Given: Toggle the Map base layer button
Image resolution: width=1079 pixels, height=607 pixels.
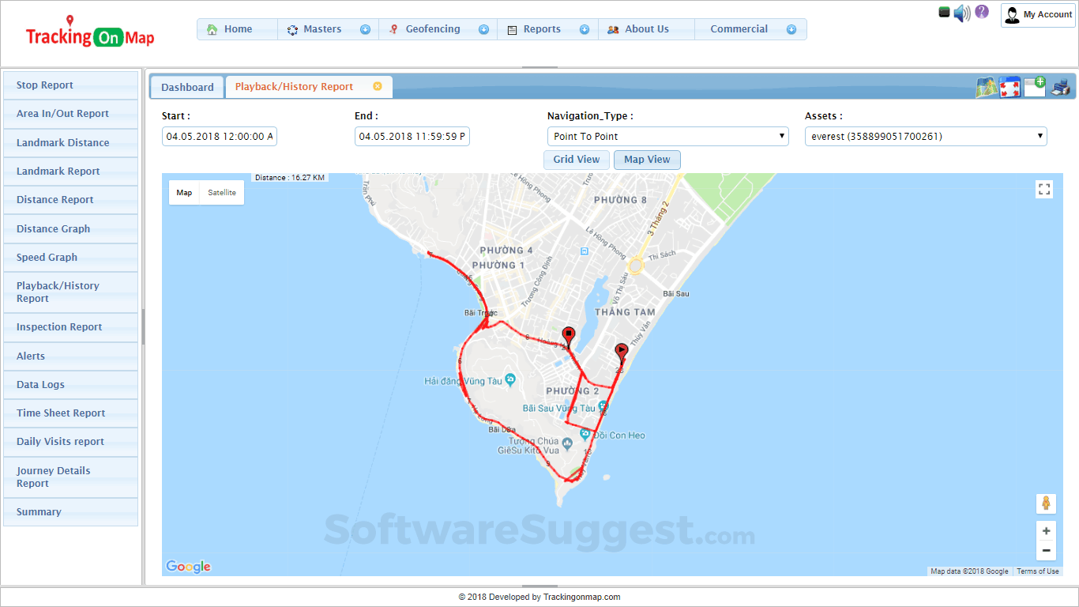Looking at the screenshot, I should click(x=184, y=192).
